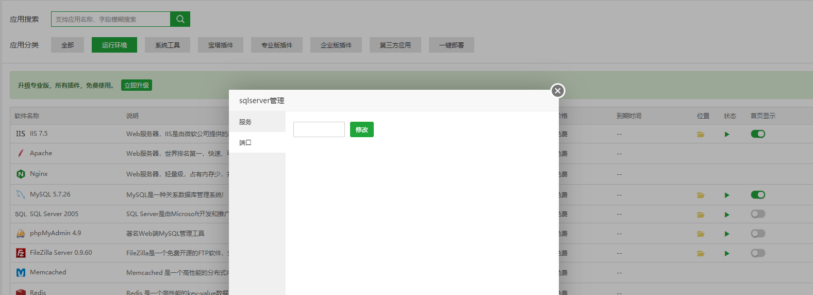Click the SQL Server logo icon
Viewport: 813px width, 295px height.
click(21, 214)
